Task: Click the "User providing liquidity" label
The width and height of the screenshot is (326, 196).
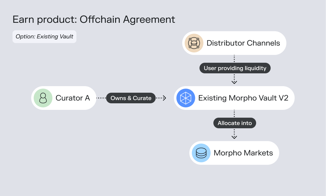Action: [235, 68]
